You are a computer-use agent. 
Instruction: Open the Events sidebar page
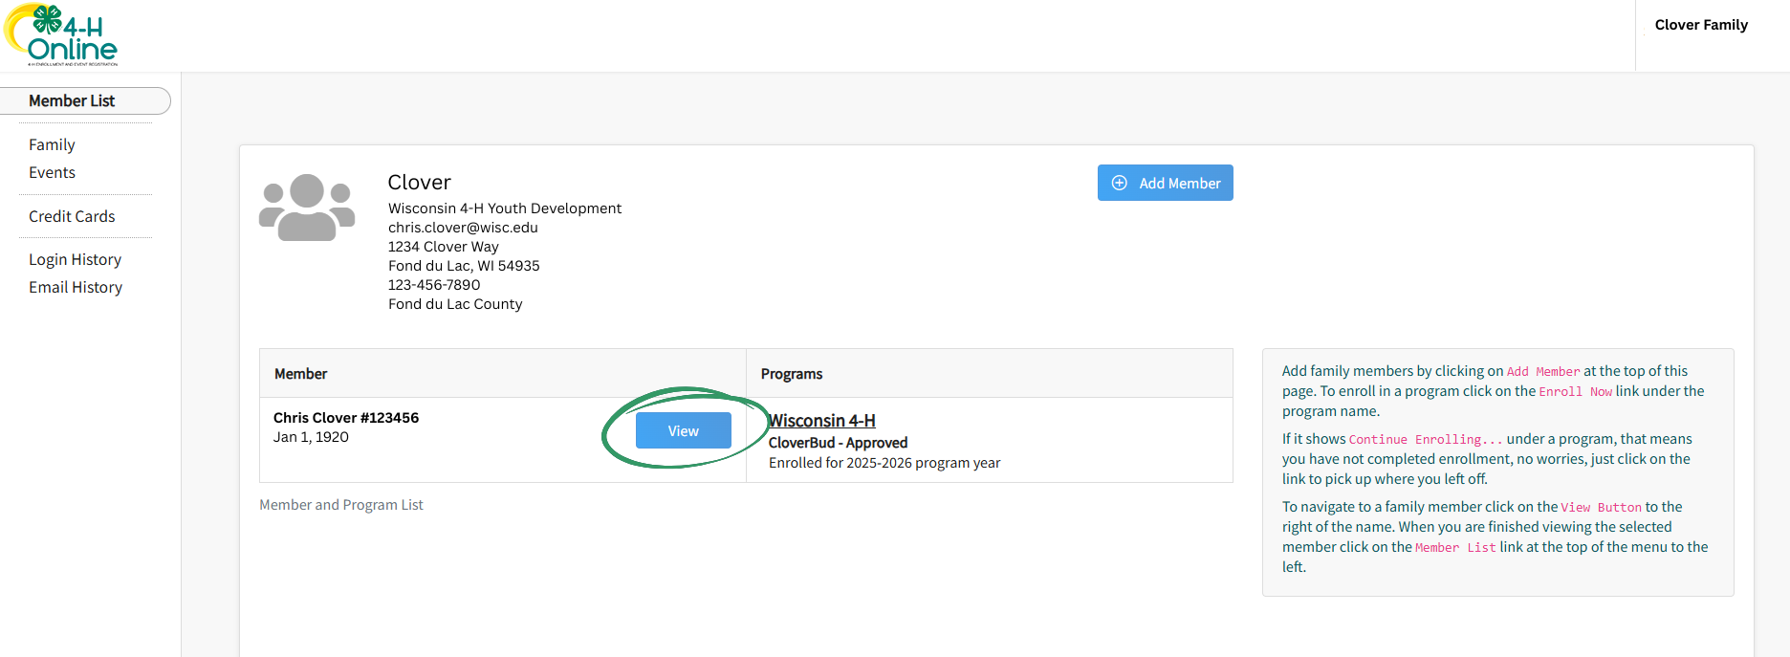[x=52, y=172]
